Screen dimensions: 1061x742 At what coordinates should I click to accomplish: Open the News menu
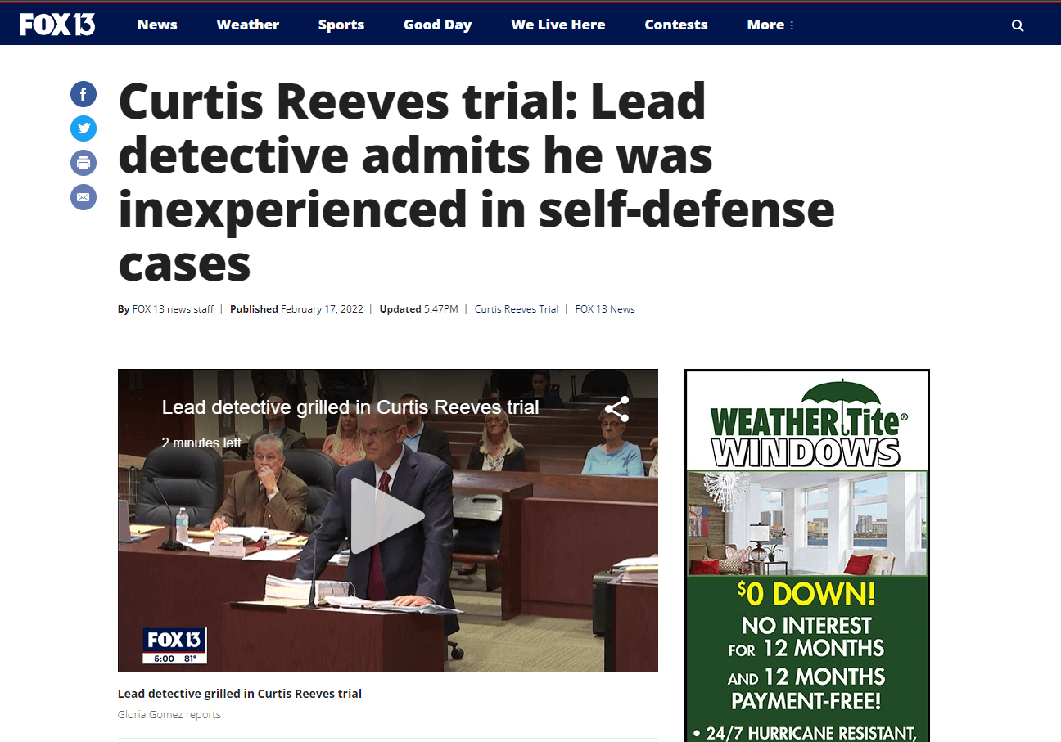coord(157,25)
